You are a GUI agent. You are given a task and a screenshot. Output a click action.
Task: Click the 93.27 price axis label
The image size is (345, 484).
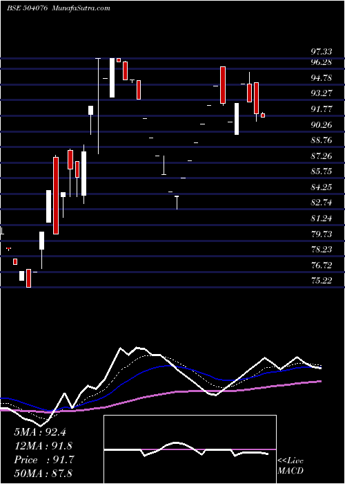(x=322, y=93)
